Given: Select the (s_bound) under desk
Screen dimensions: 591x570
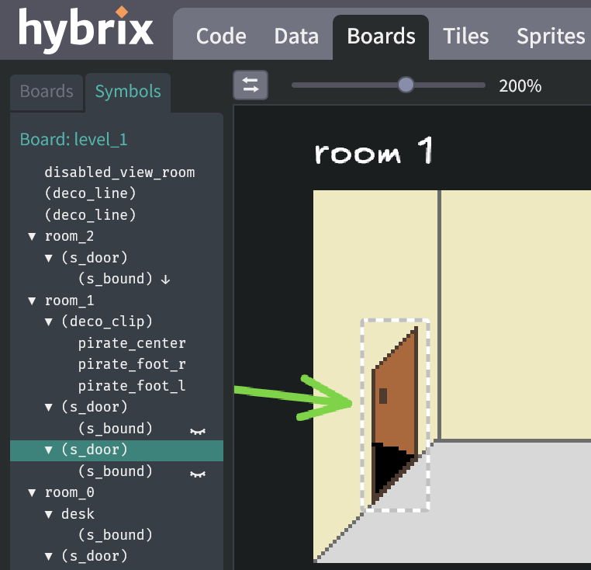Looking at the screenshot, I should pos(116,535).
